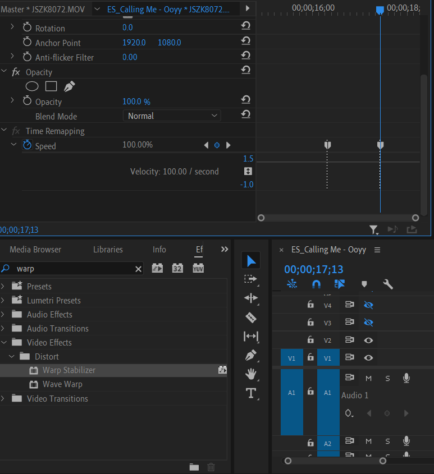This screenshot has width=434, height=474.
Task: Select Warp Stabilizer effect
Action: click(x=68, y=370)
